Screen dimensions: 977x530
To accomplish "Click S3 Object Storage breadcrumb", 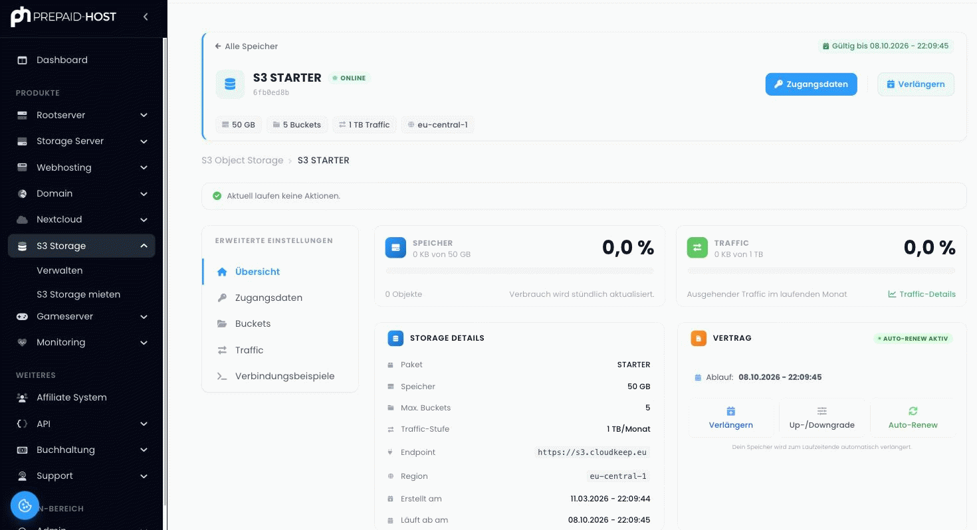I will (243, 160).
